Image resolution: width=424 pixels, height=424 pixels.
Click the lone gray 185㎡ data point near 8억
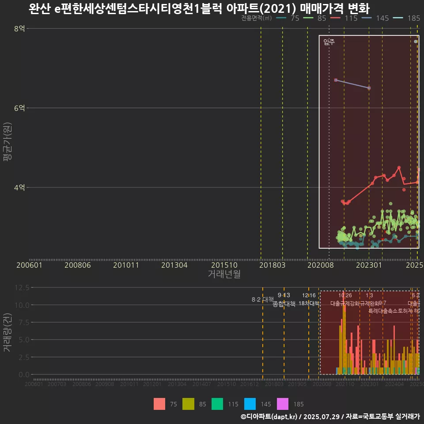[x=416, y=42]
